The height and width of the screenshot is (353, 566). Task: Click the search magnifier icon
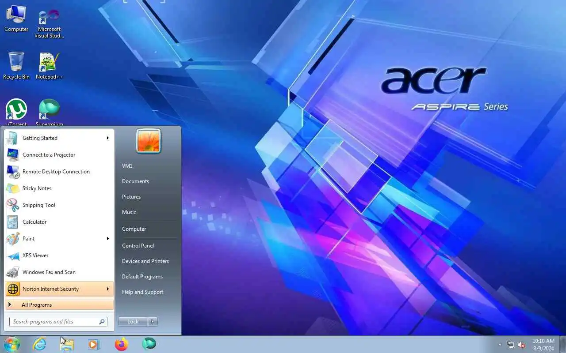[x=102, y=322]
